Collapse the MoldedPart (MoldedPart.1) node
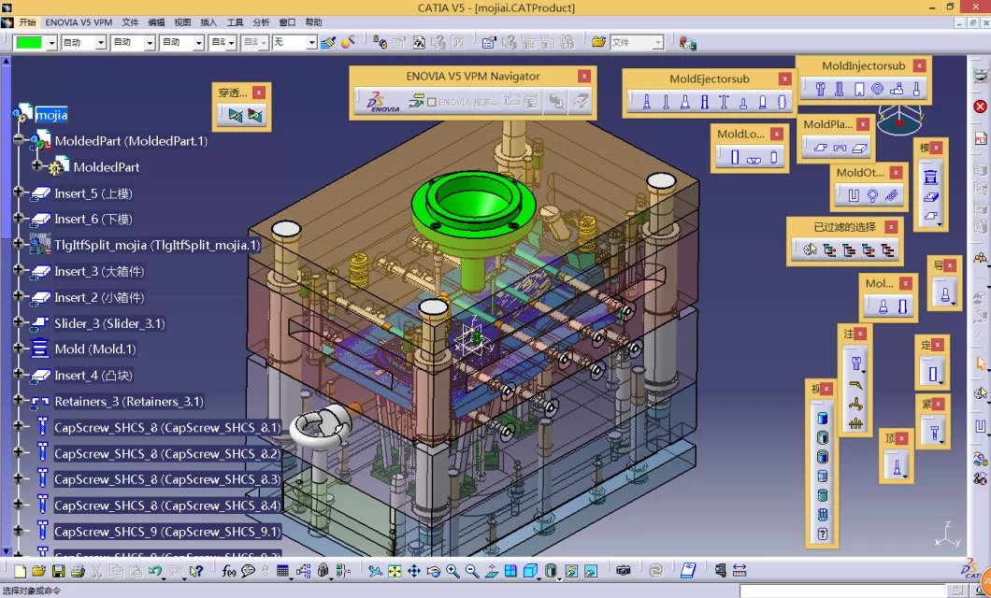This screenshot has width=991, height=598. tap(18, 139)
